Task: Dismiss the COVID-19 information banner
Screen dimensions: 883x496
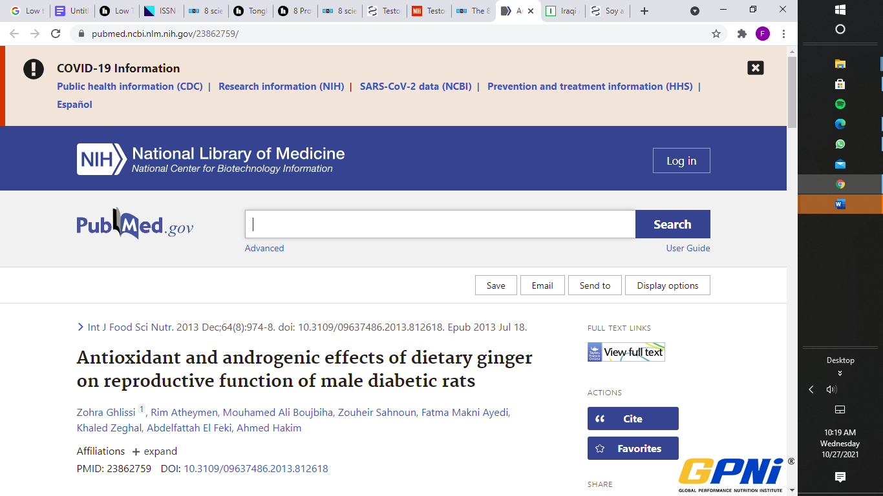Action: (x=755, y=68)
